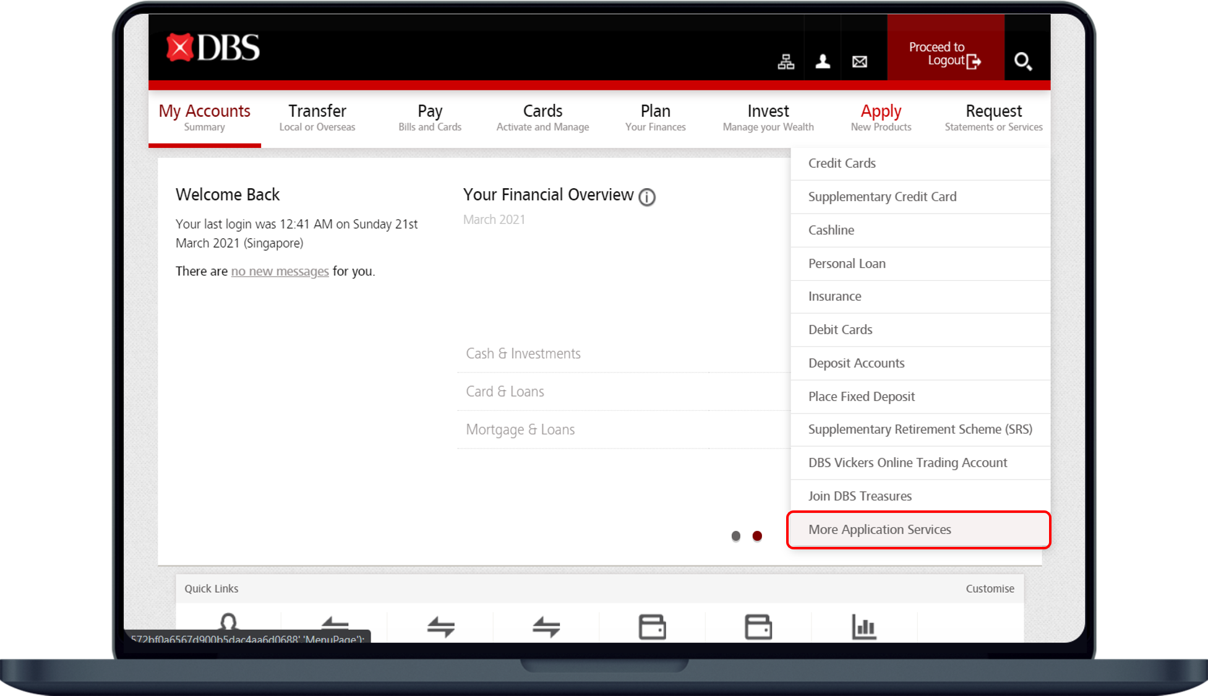The height and width of the screenshot is (696, 1208).
Task: Open the user profile icon
Action: [823, 61]
